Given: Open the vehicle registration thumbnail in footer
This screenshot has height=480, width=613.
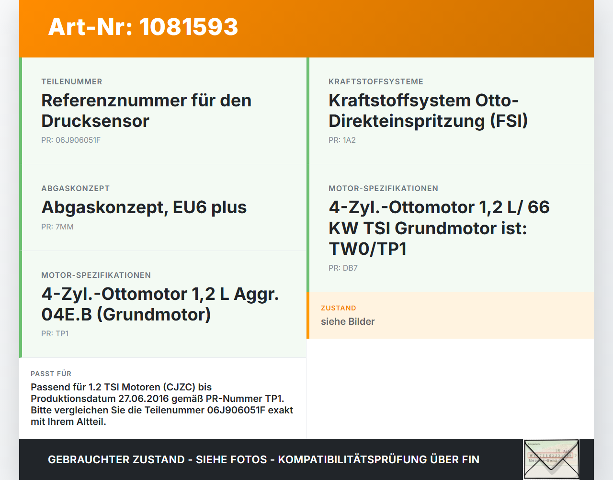Looking at the screenshot, I should (551, 459).
